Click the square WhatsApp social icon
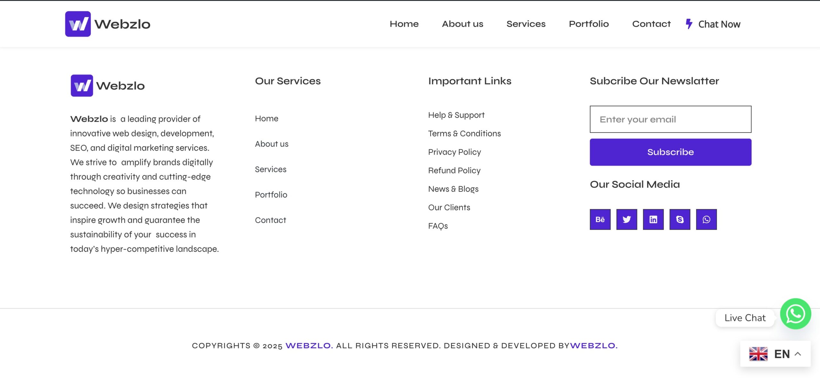 706,219
